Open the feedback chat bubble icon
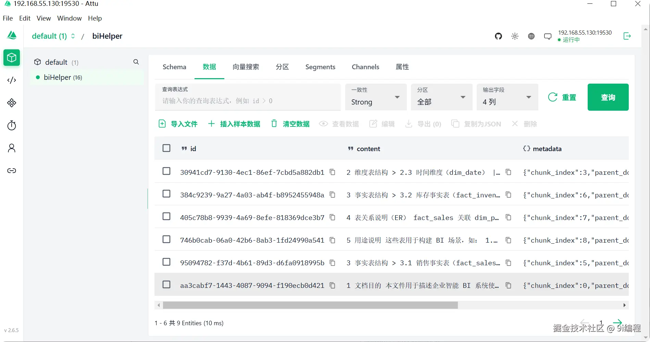Screen dimensions: 650x342 coord(548,36)
